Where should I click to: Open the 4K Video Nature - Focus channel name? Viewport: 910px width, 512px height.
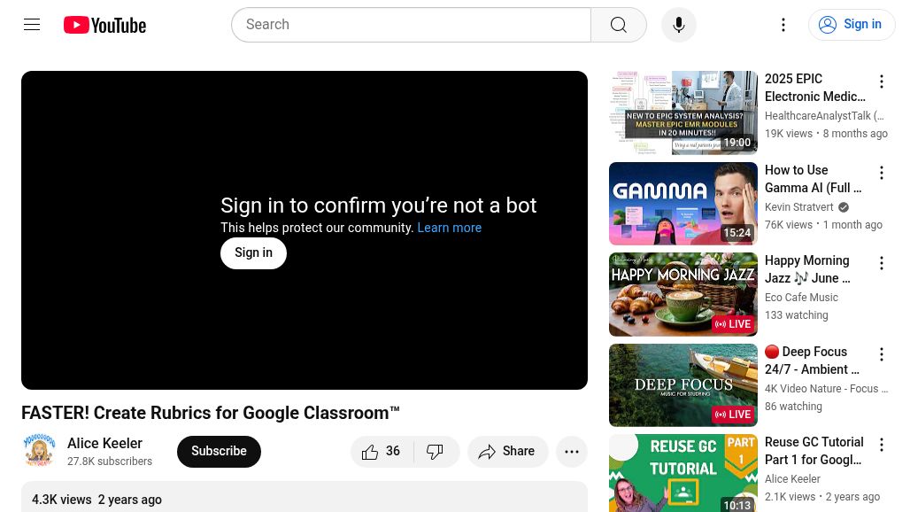click(x=827, y=389)
